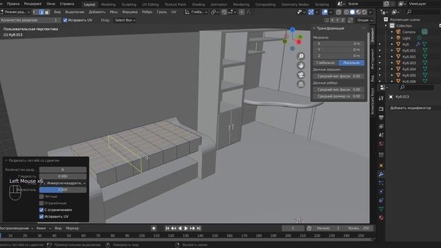The width and height of the screenshot is (441, 248).
Task: Switch orthographic/perspective grid icon
Action: point(300,84)
